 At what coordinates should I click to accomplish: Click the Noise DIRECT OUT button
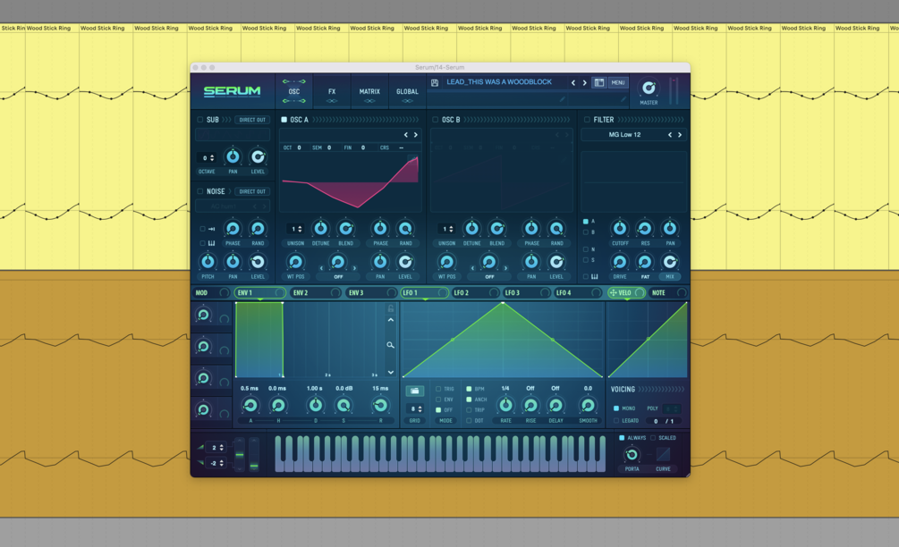coord(252,191)
